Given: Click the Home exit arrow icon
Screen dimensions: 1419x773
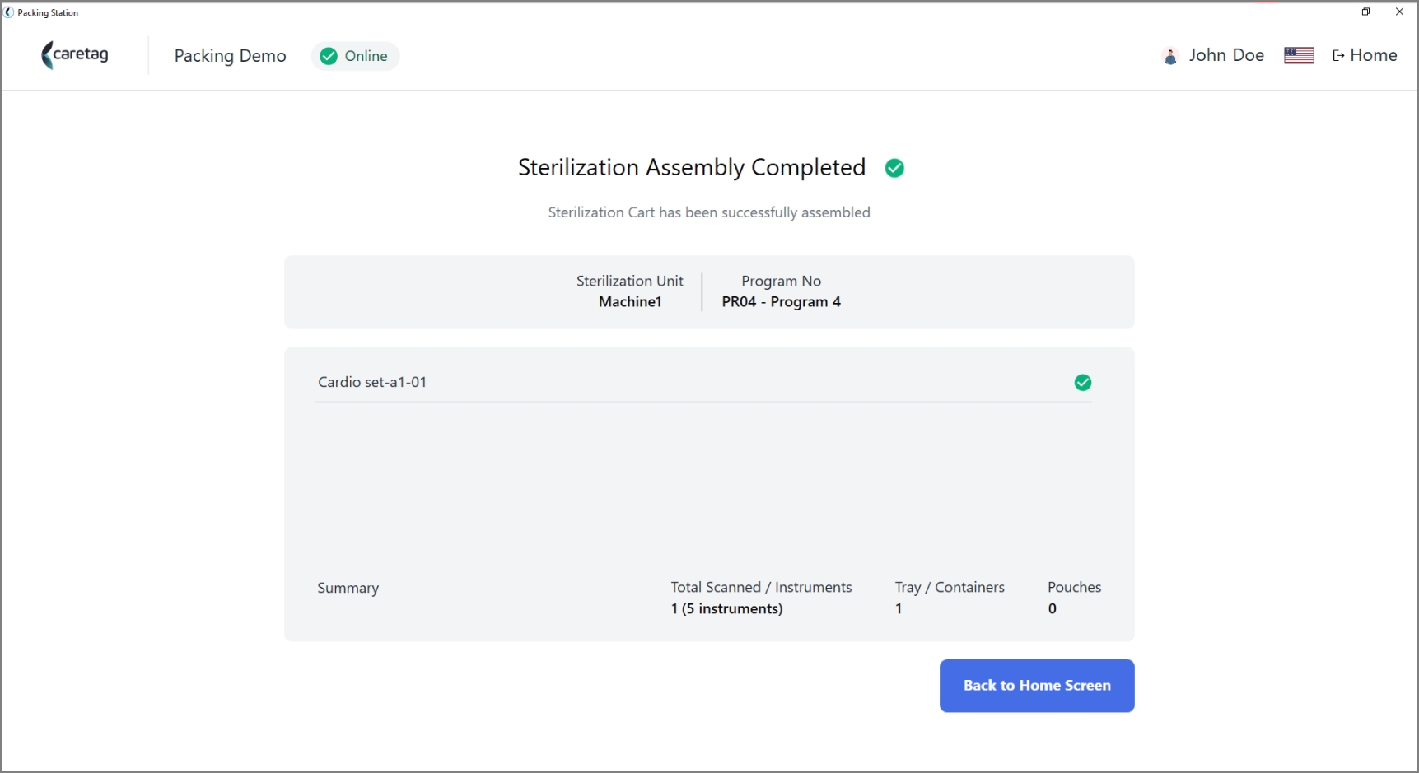Looking at the screenshot, I should tap(1338, 56).
